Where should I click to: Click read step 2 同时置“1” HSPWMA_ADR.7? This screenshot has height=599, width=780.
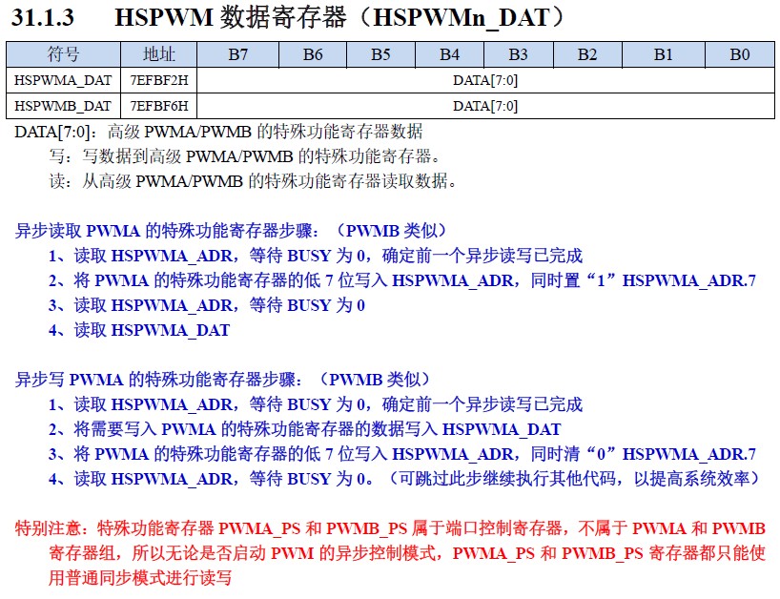(402, 280)
